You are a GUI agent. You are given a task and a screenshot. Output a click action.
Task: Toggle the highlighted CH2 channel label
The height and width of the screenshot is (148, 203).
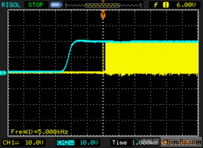click(65, 143)
